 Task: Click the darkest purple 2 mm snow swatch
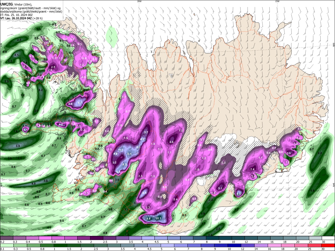pyautogui.click(x=96, y=238)
